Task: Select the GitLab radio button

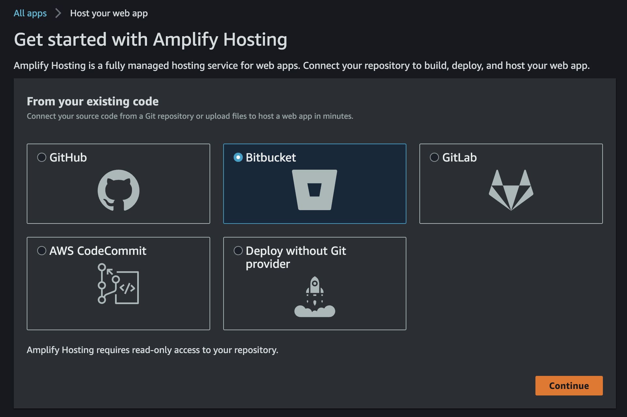Action: [x=434, y=158]
